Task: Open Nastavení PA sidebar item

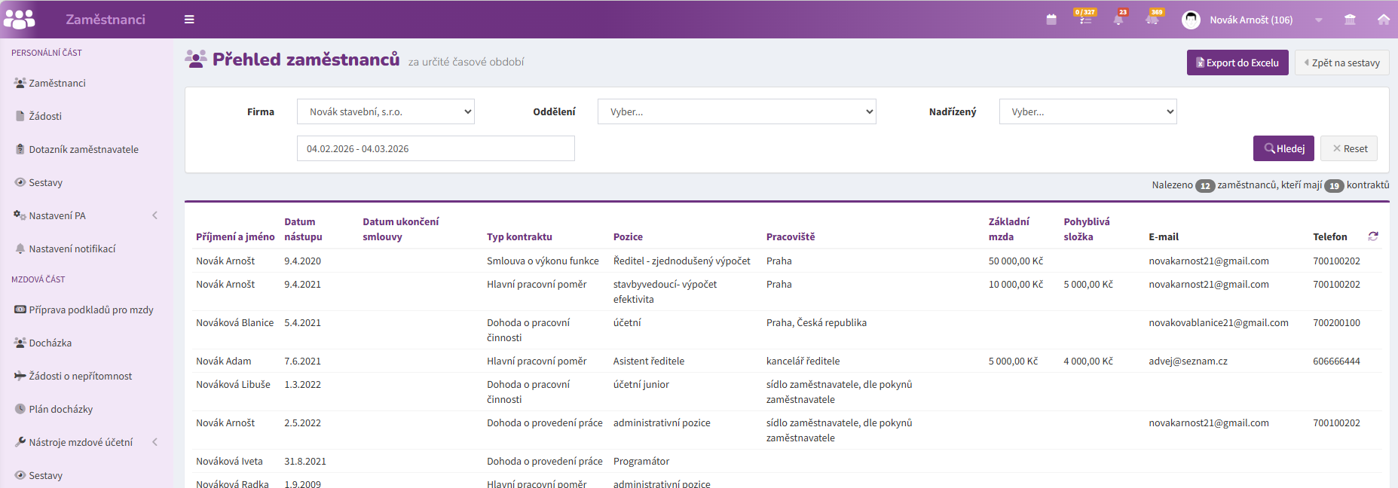Action: [57, 215]
